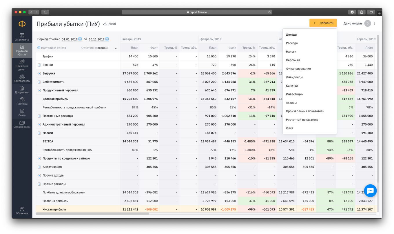Open the Отчет по месяцам dropdown
The image size is (394, 234).
(x=106, y=48)
